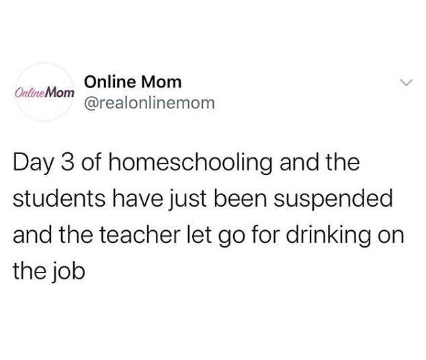Select the word 'homeschooling' in tweet
The width and height of the screenshot is (426, 360).
coord(190,164)
